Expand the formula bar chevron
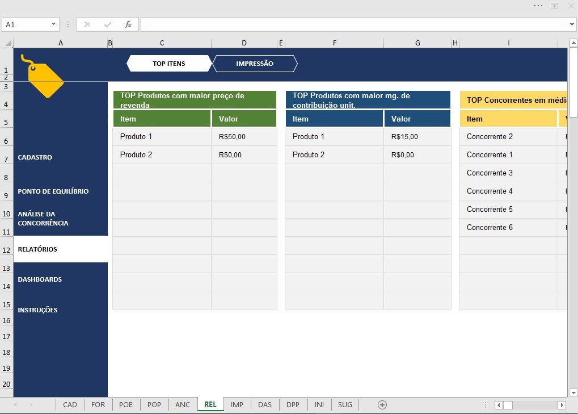 pyautogui.click(x=572, y=24)
